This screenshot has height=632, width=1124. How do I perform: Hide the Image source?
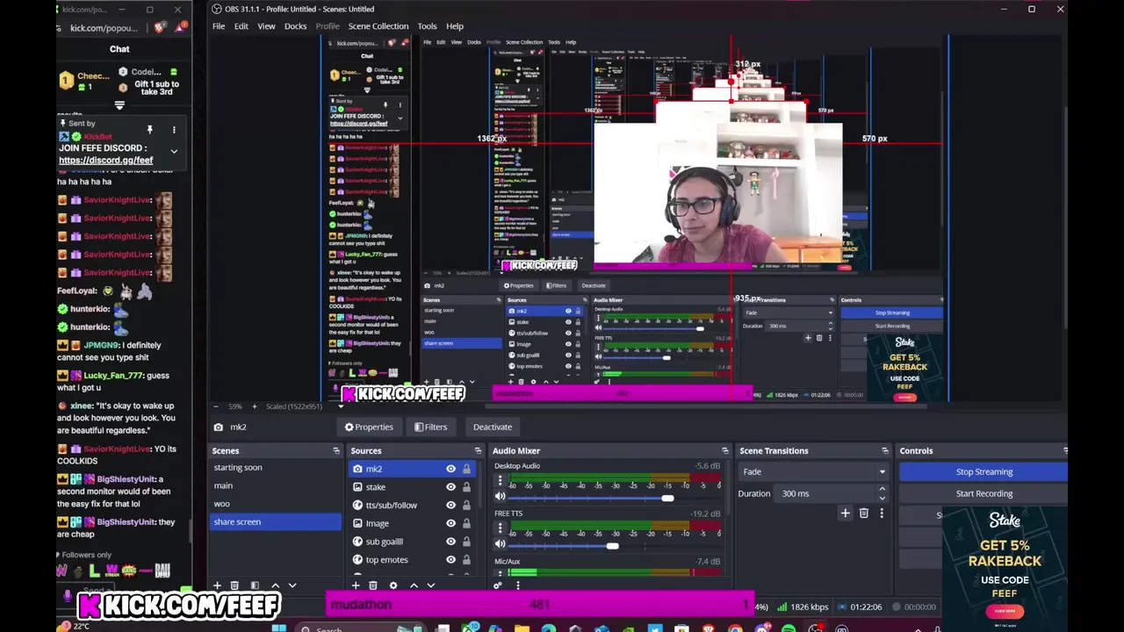[x=450, y=523]
